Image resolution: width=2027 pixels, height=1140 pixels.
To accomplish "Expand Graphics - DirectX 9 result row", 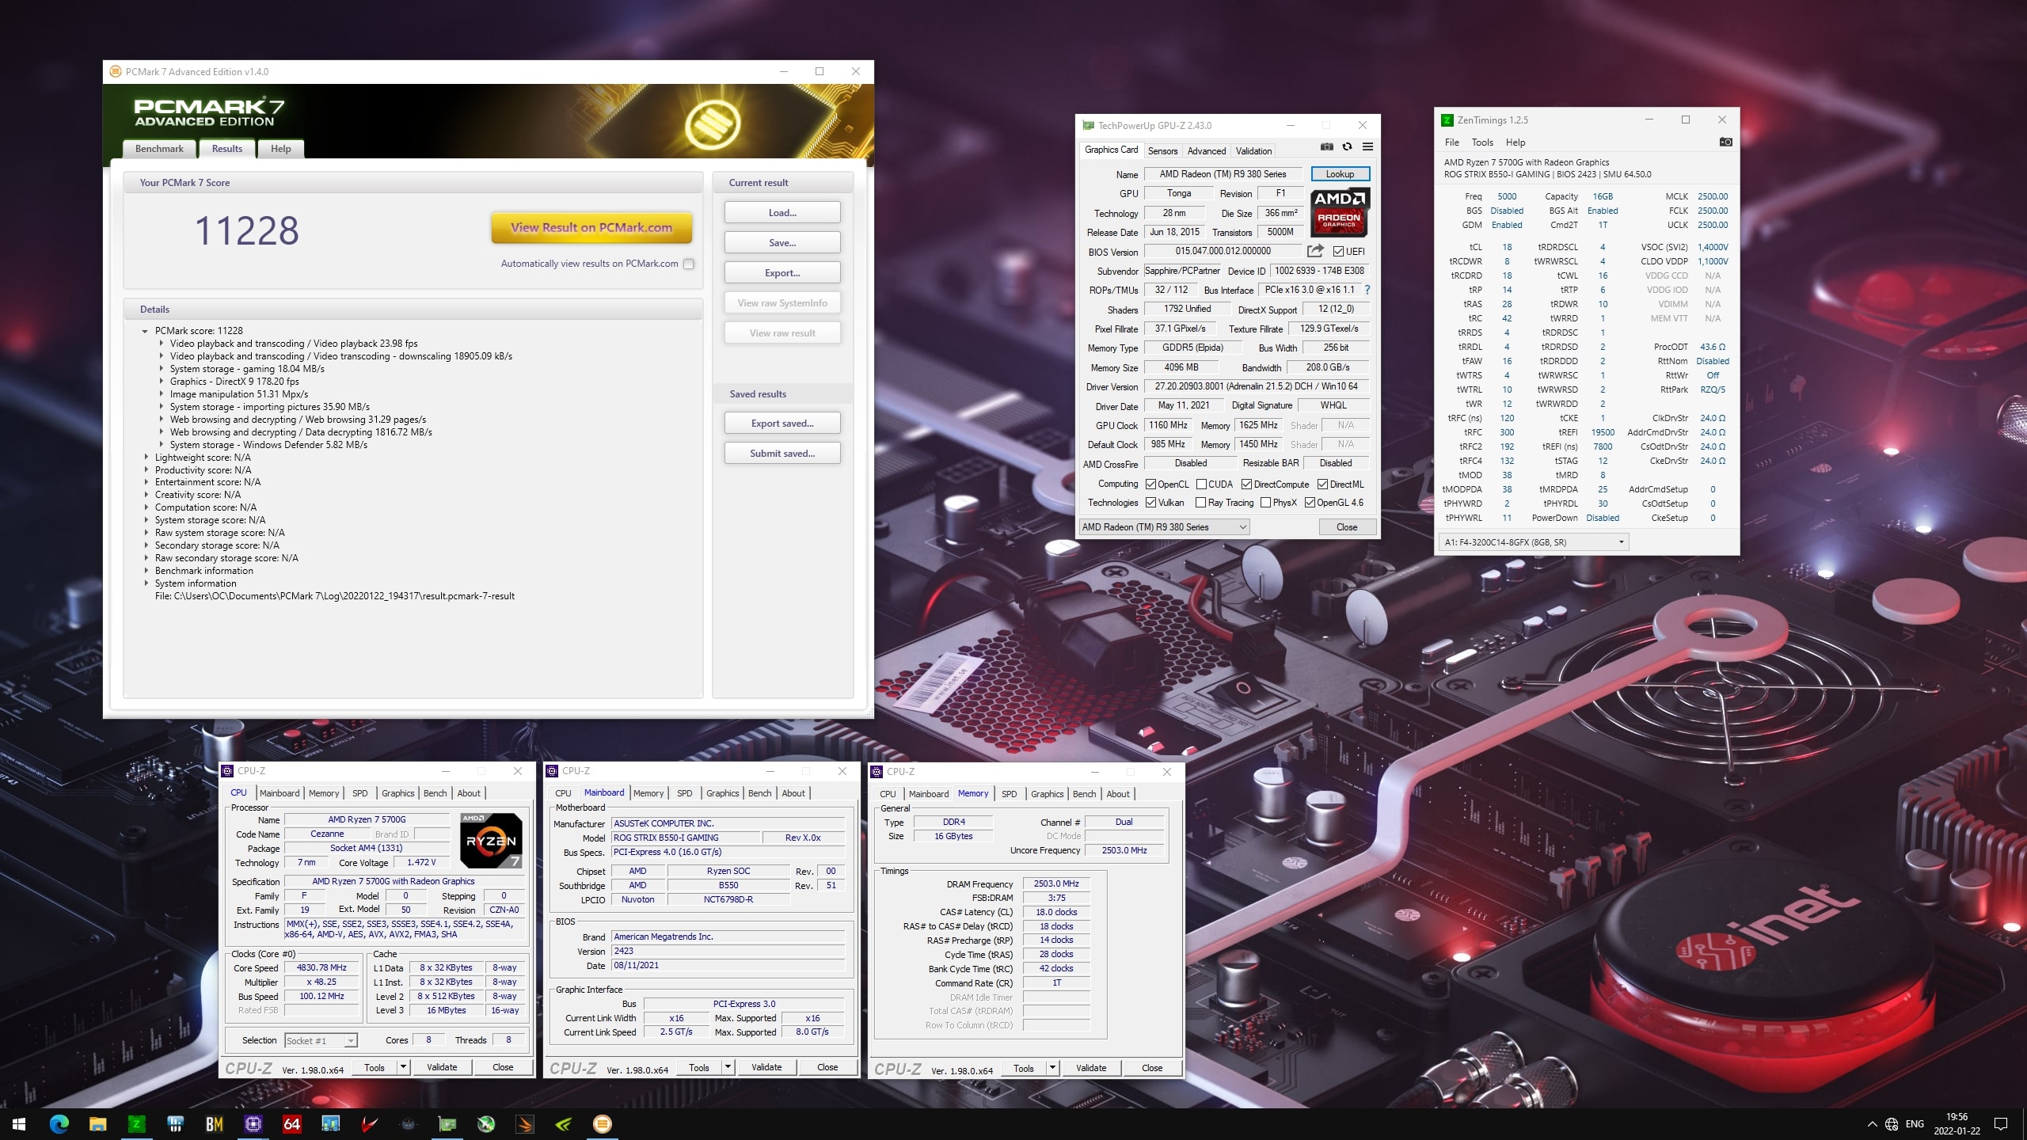I will click(x=161, y=381).
